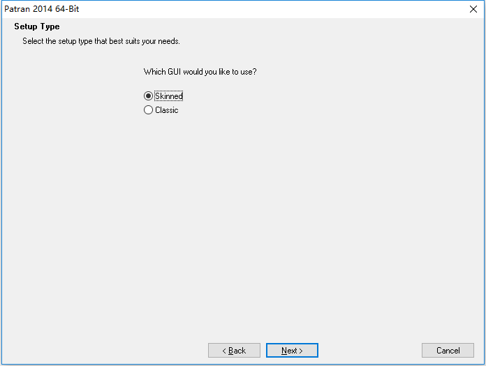Click the Classic option label text
The height and width of the screenshot is (366, 486).
coord(167,110)
